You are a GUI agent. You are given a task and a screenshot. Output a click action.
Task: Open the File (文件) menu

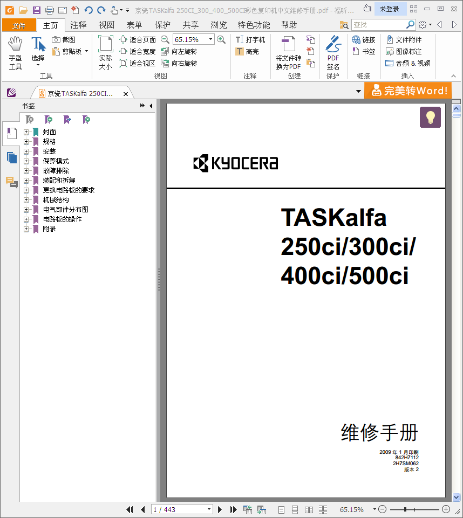click(x=19, y=25)
